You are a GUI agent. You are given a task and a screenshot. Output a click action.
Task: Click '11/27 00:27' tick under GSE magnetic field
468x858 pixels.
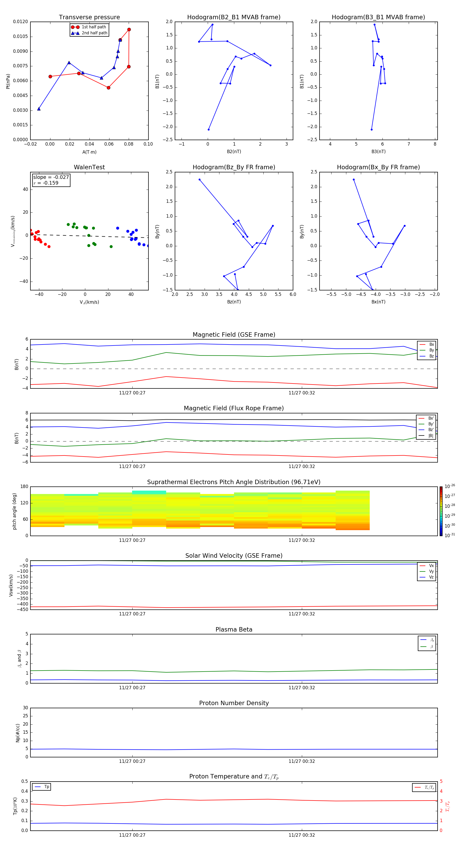click(132, 393)
